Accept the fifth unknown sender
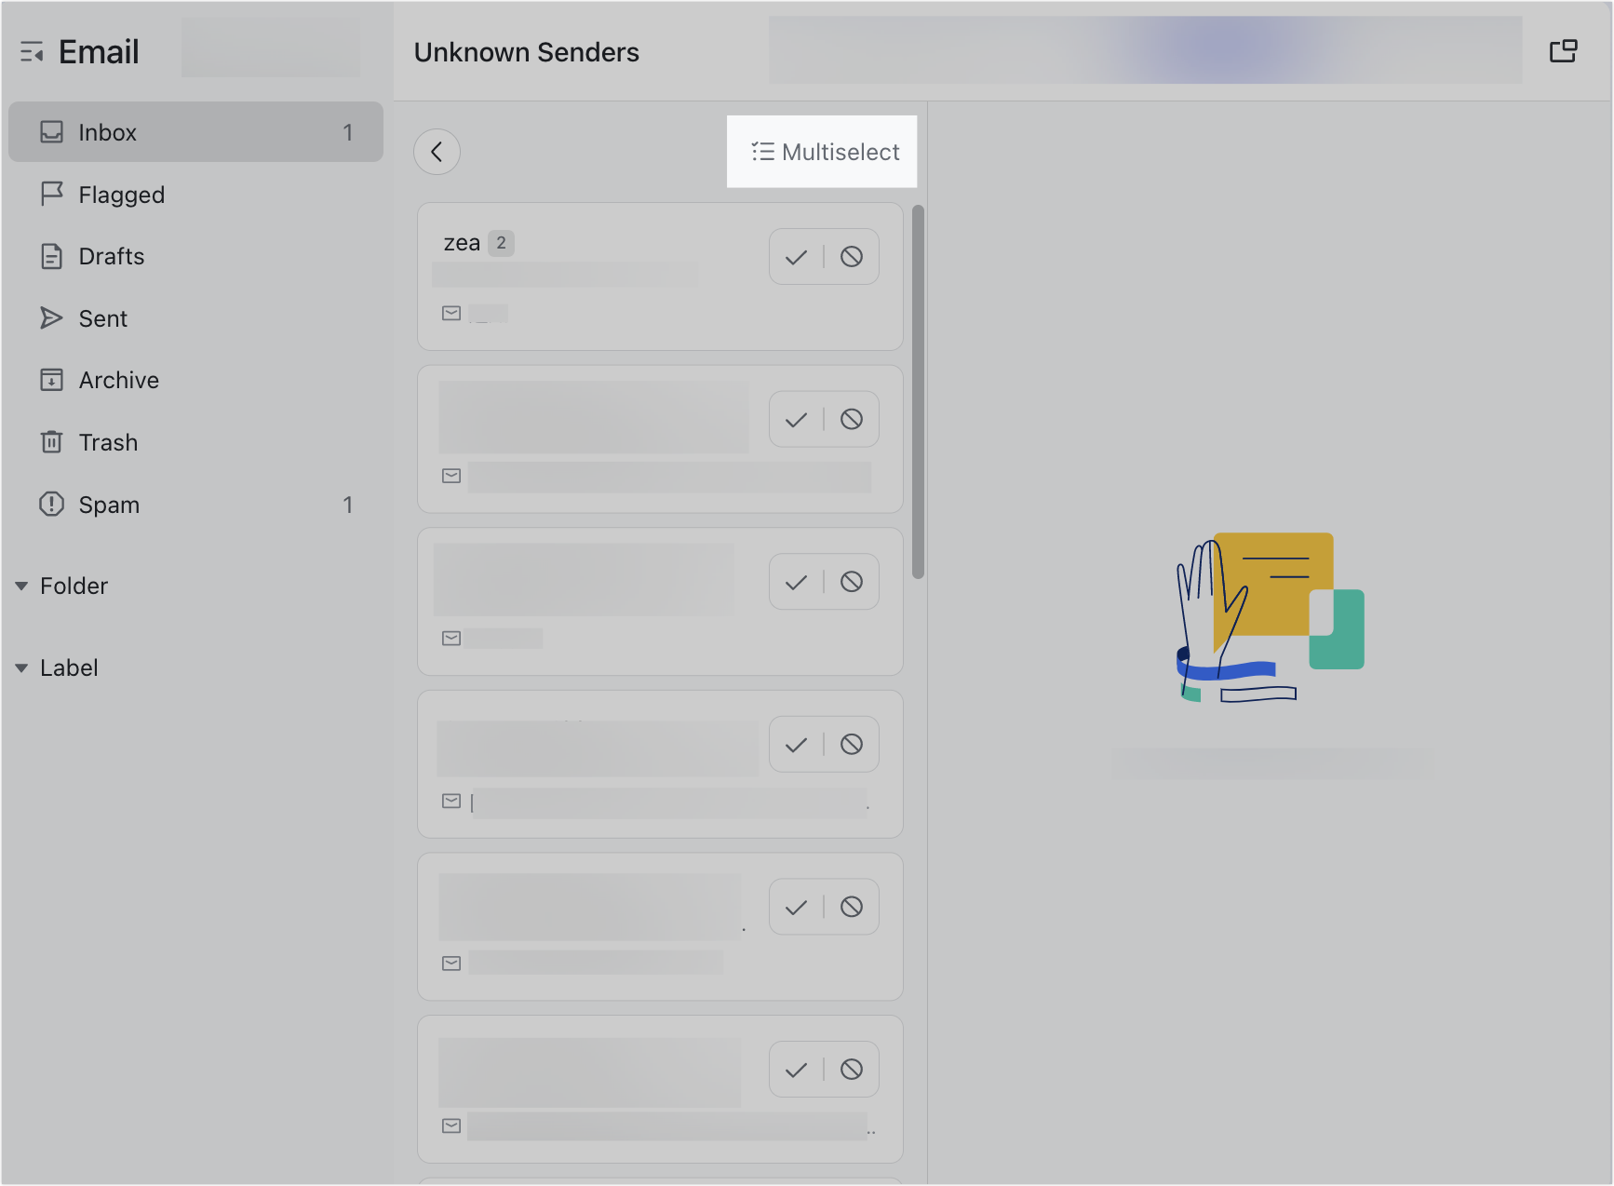Viewport: 1614px width, 1186px height. pos(796,908)
